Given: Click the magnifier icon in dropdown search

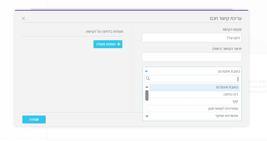Looking at the screenshot, I should (x=147, y=79).
